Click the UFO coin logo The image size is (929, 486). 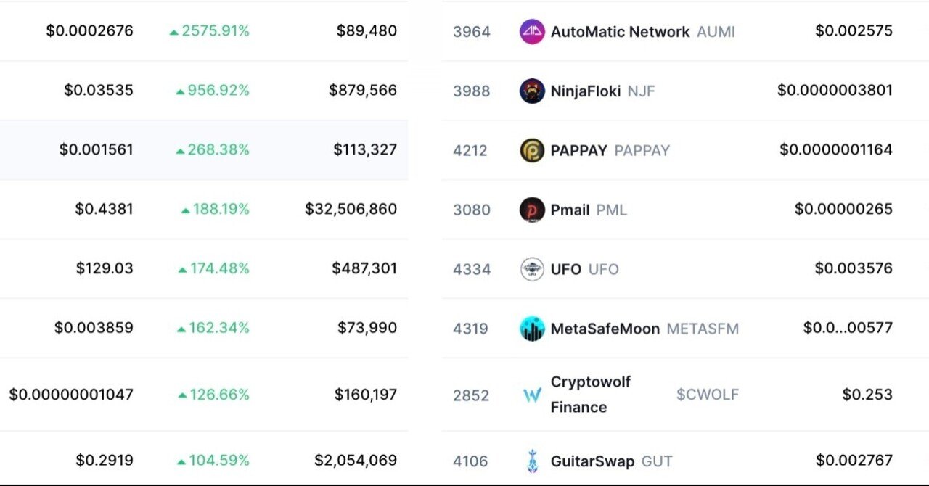coord(532,270)
